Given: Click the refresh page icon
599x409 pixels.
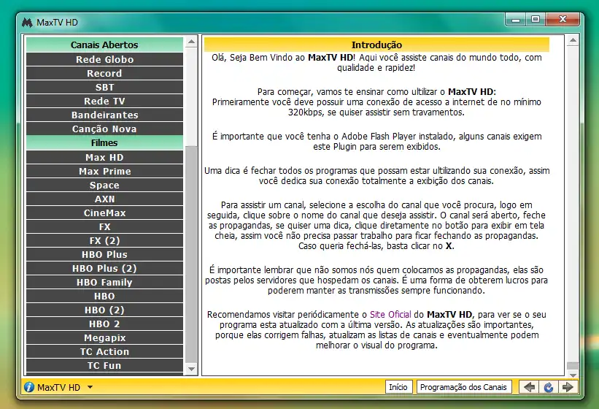Looking at the screenshot, I should point(549,387).
